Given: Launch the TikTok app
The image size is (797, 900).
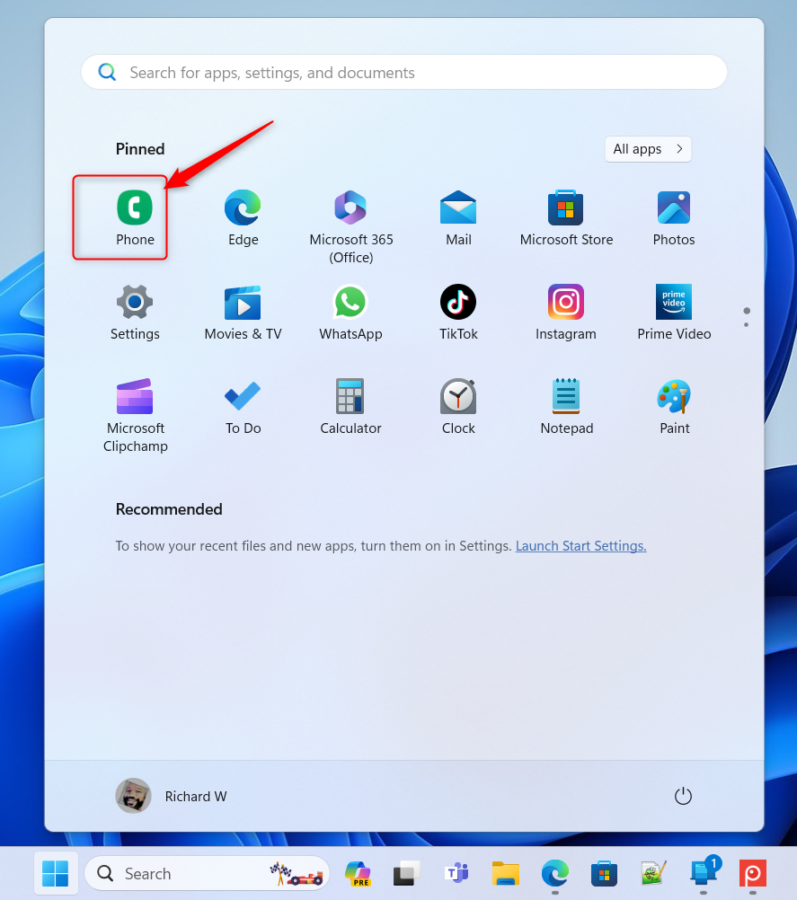Looking at the screenshot, I should point(458,313).
